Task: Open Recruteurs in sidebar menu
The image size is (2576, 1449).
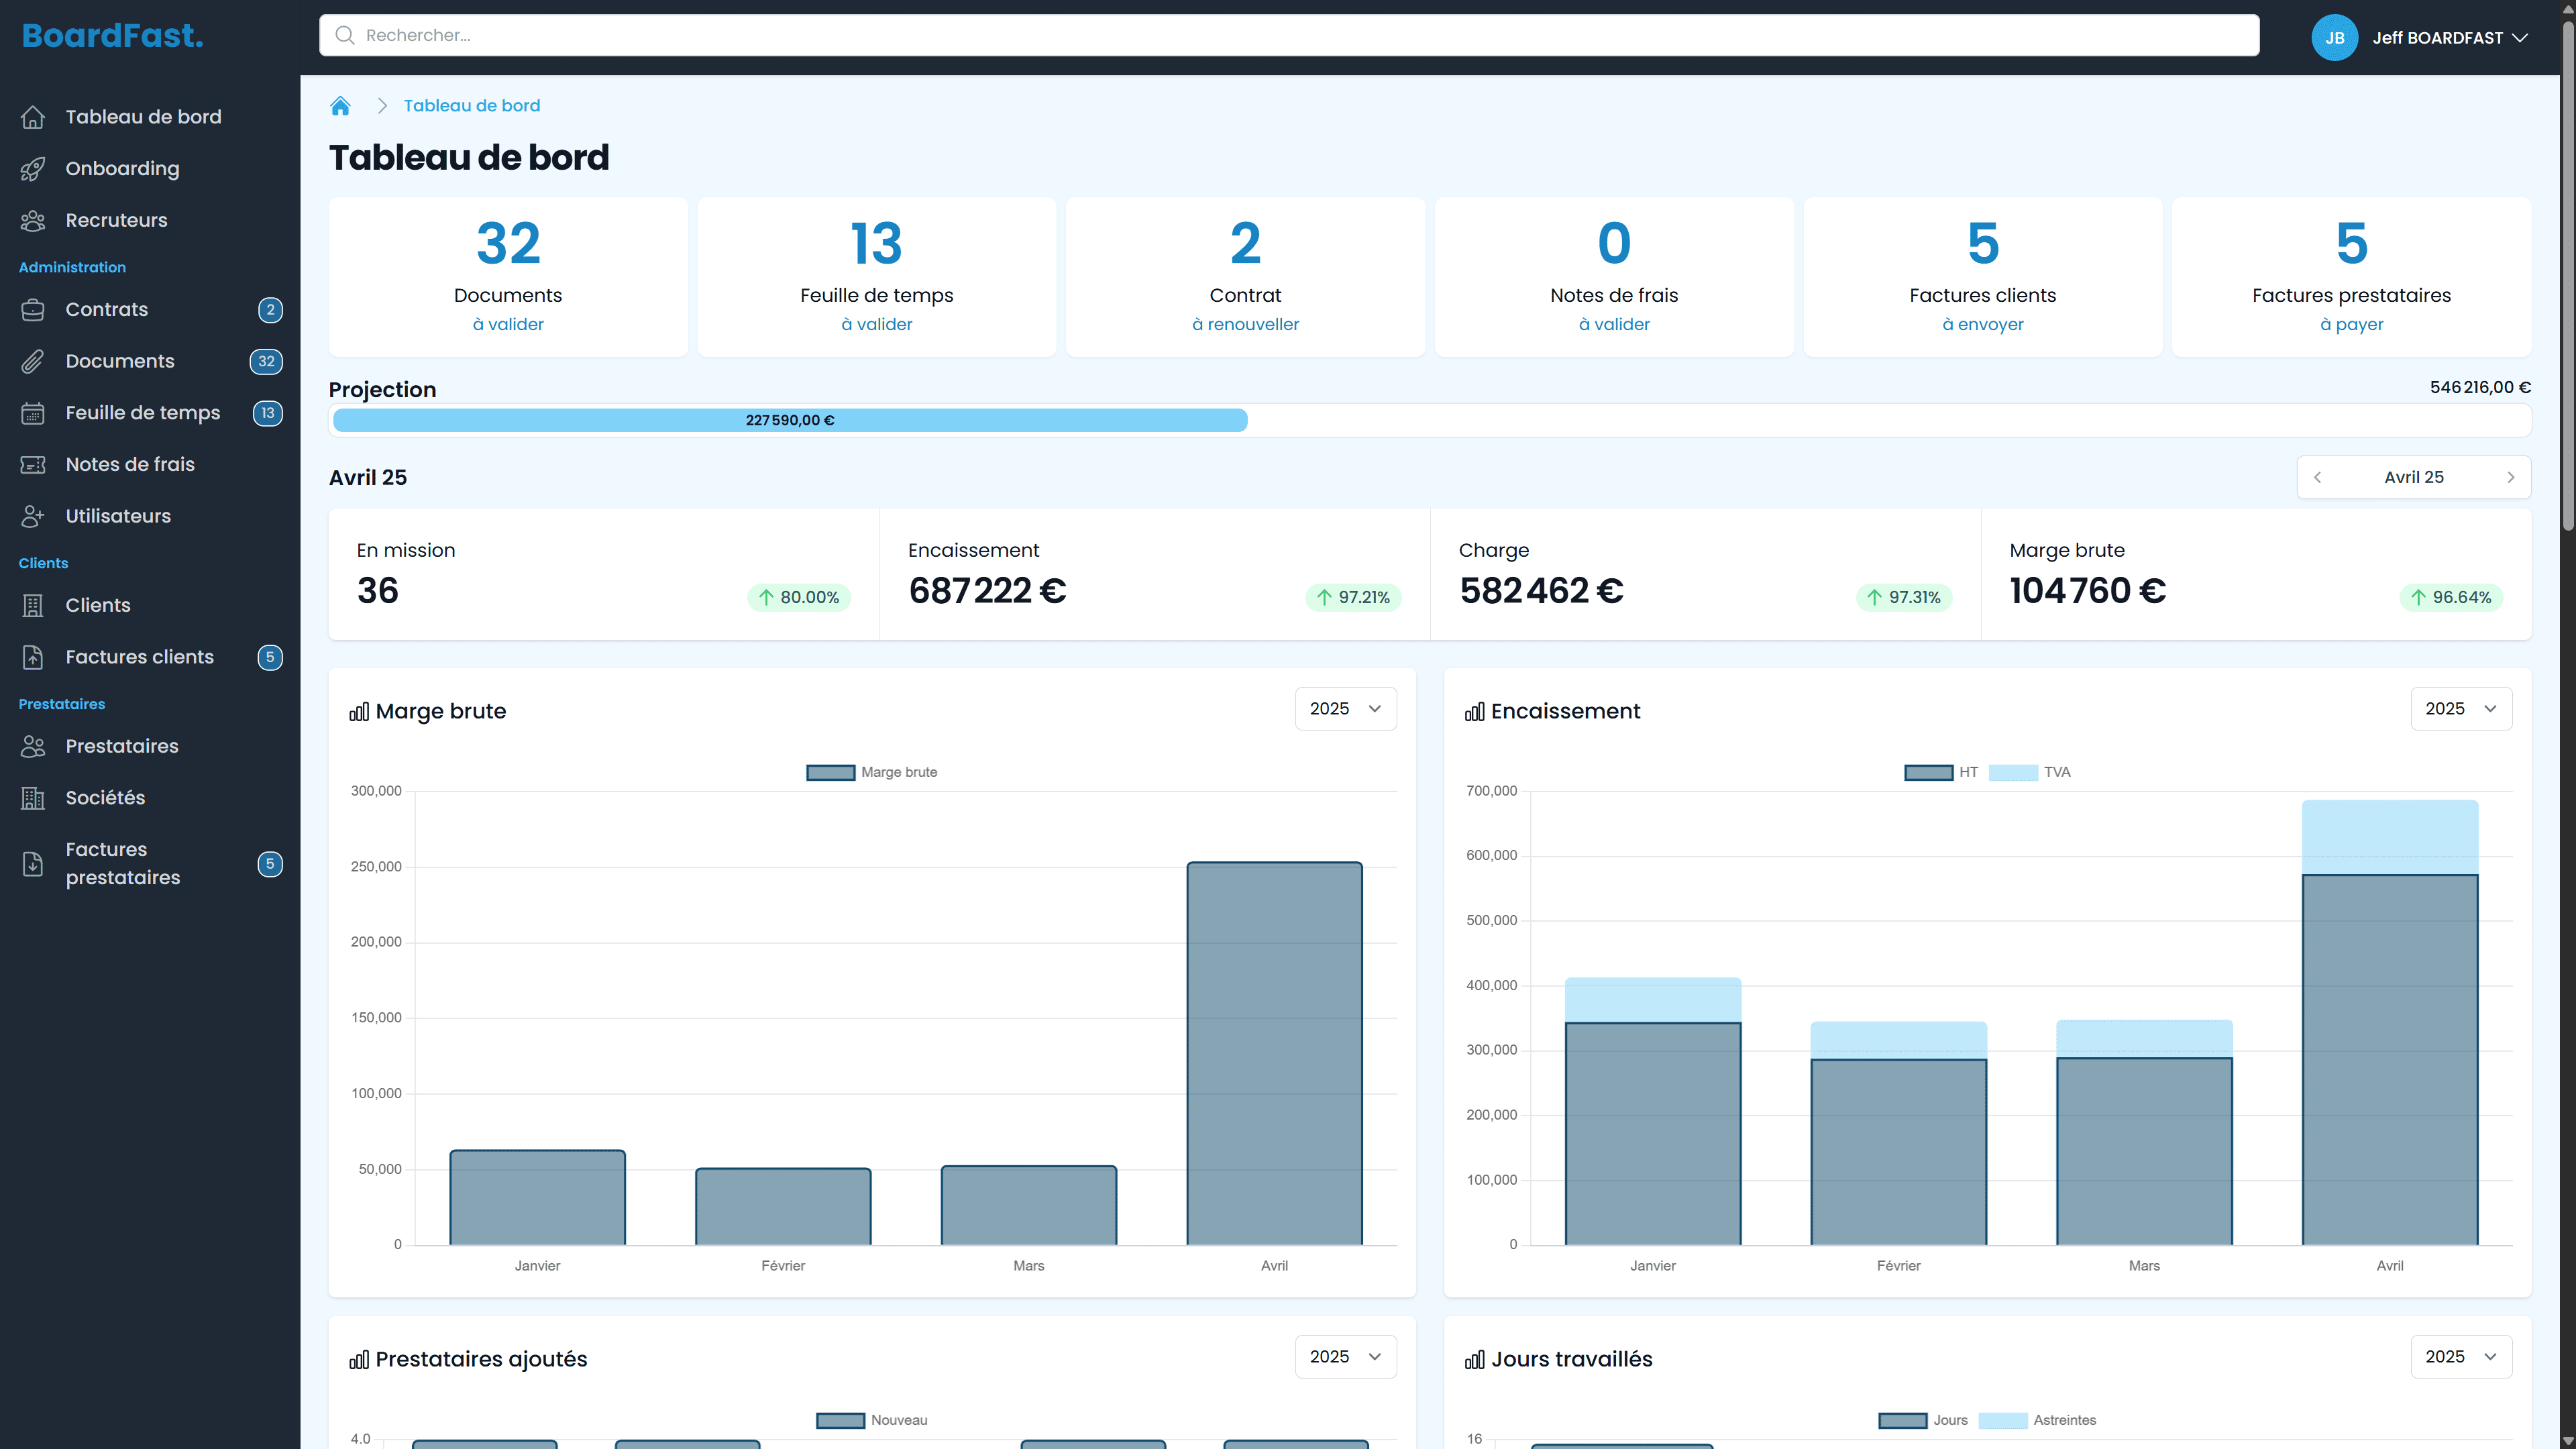Action: 116,220
